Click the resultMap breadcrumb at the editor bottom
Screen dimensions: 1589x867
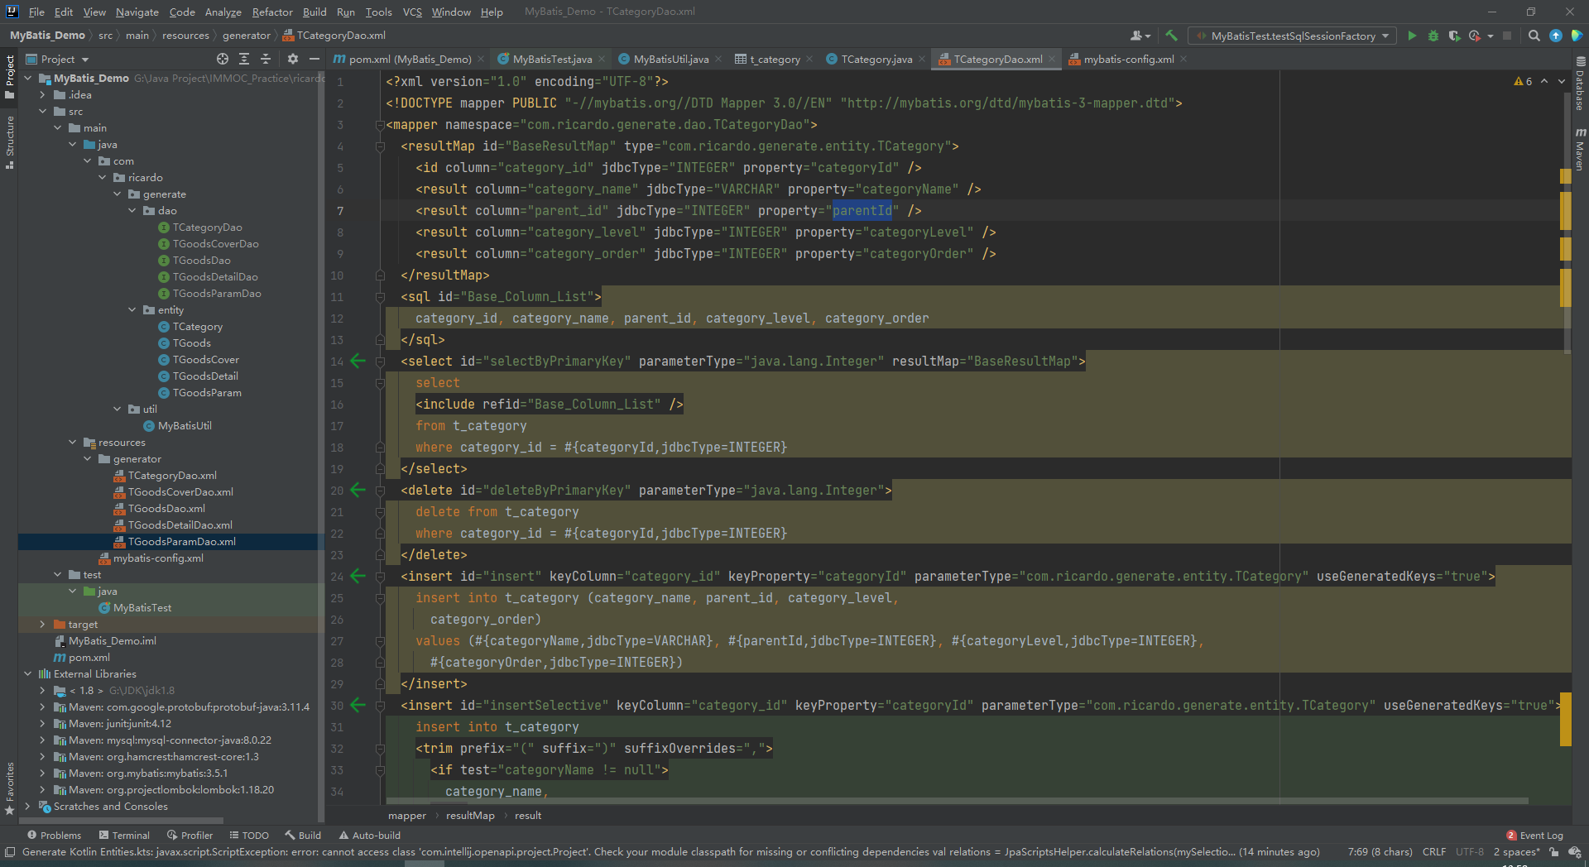tap(470, 816)
